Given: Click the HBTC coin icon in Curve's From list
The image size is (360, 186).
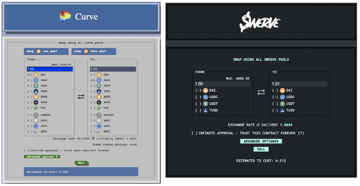Looking at the screenshot, I should click(x=36, y=132).
